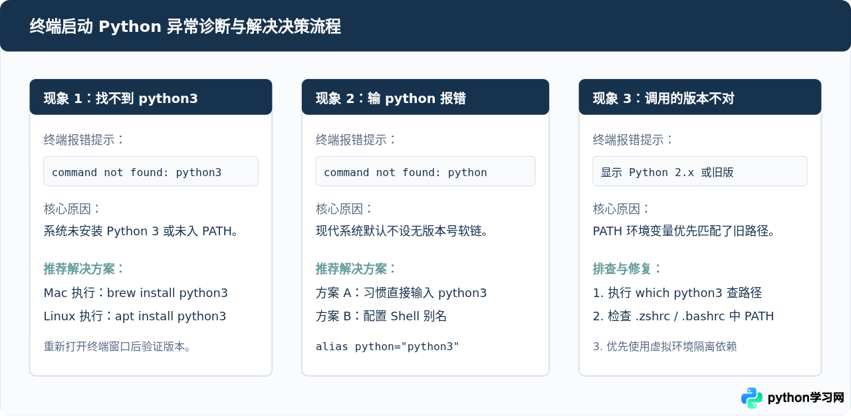
Task: Click '重新打开终端窗口后验证版本。'
Action: coord(118,346)
